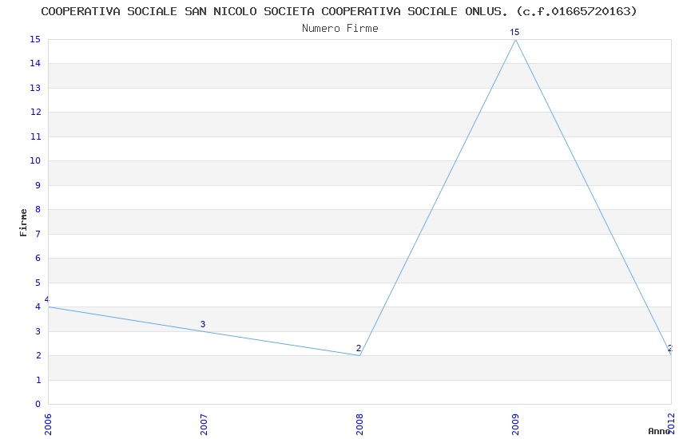679x439 pixels.
Task: Click the subtitle 'Numero Firme'
Action: tap(340, 29)
